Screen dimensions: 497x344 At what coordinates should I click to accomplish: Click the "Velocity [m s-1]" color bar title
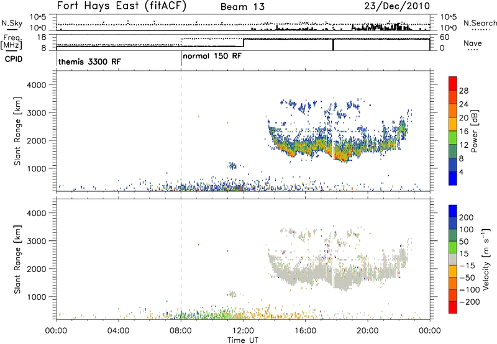486,259
